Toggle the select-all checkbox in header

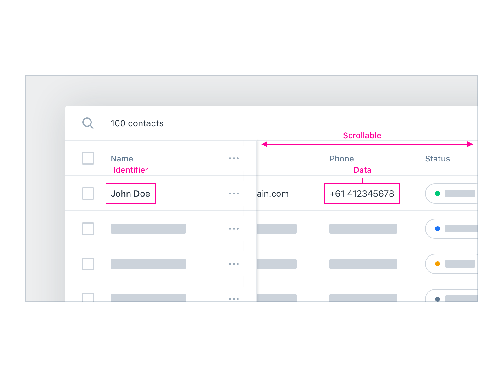(88, 158)
